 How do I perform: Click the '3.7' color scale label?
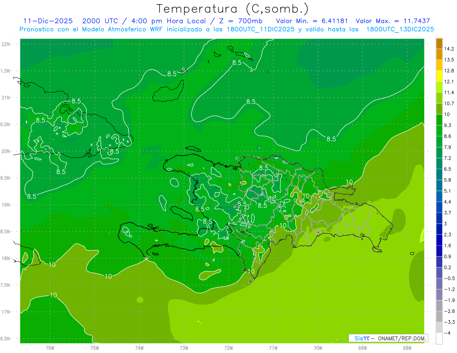tap(447, 213)
